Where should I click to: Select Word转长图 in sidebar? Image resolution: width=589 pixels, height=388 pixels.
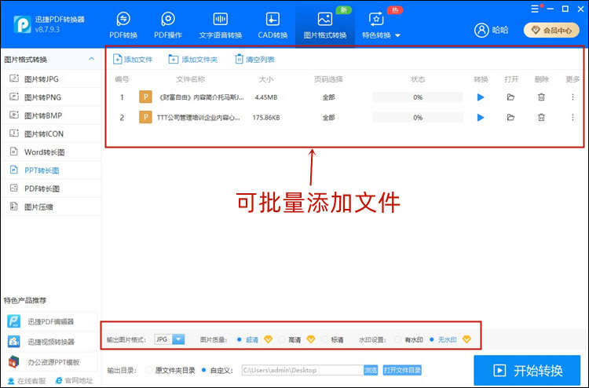tap(51, 152)
